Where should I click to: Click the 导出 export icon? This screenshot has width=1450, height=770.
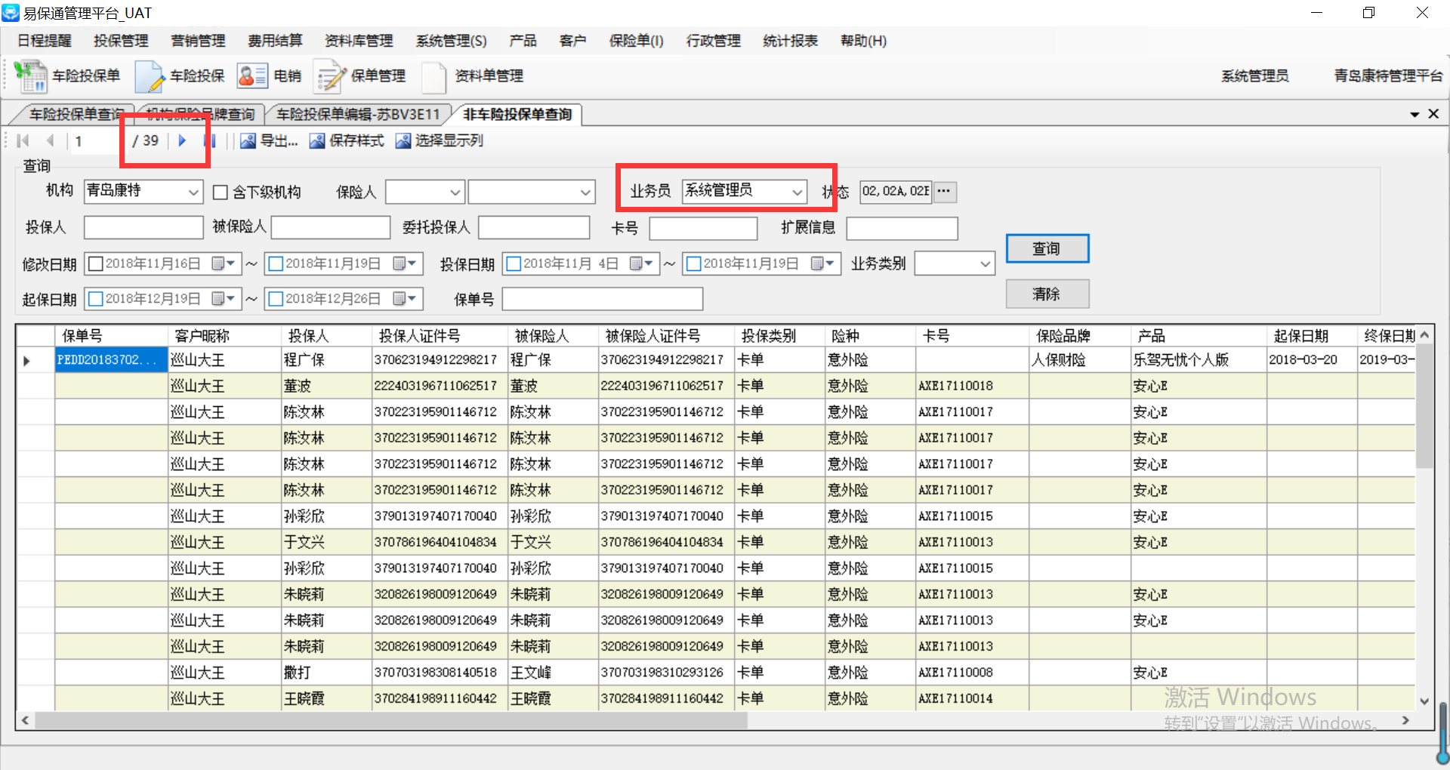click(x=248, y=141)
